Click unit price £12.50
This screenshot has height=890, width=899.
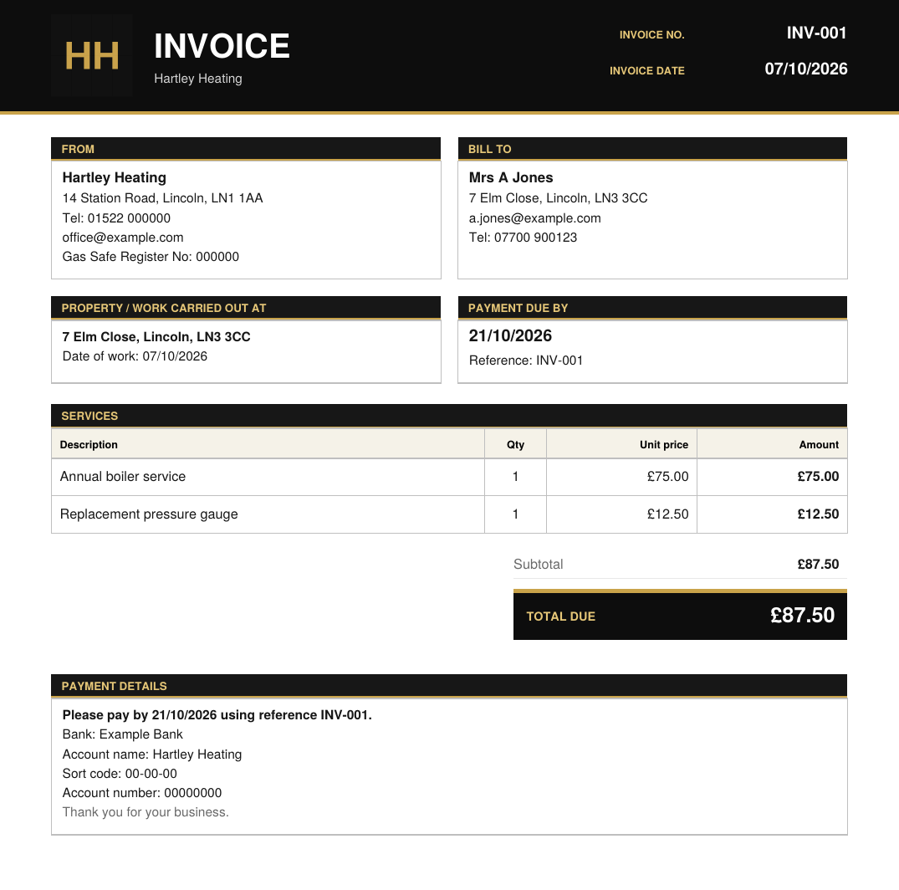pyautogui.click(x=668, y=514)
